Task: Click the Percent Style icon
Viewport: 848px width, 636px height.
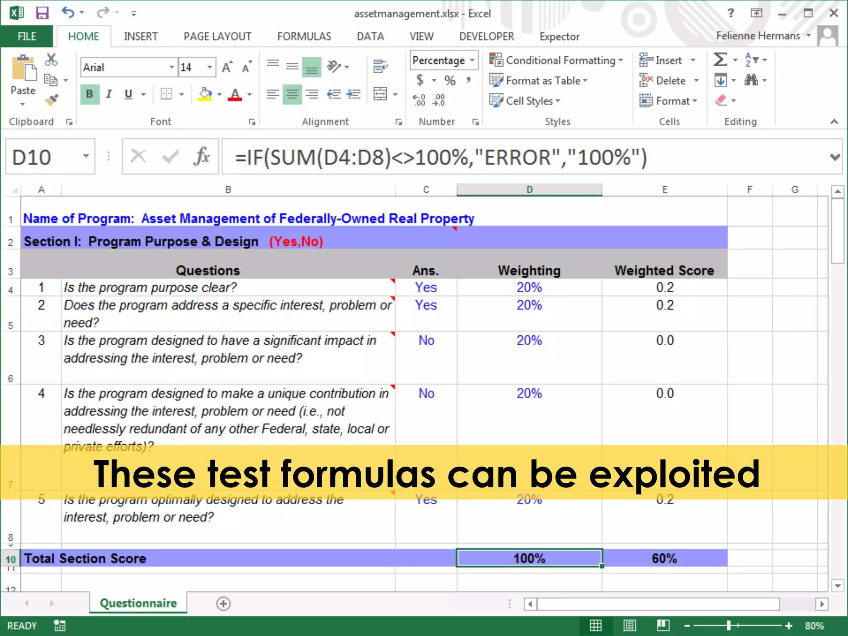Action: tap(450, 80)
